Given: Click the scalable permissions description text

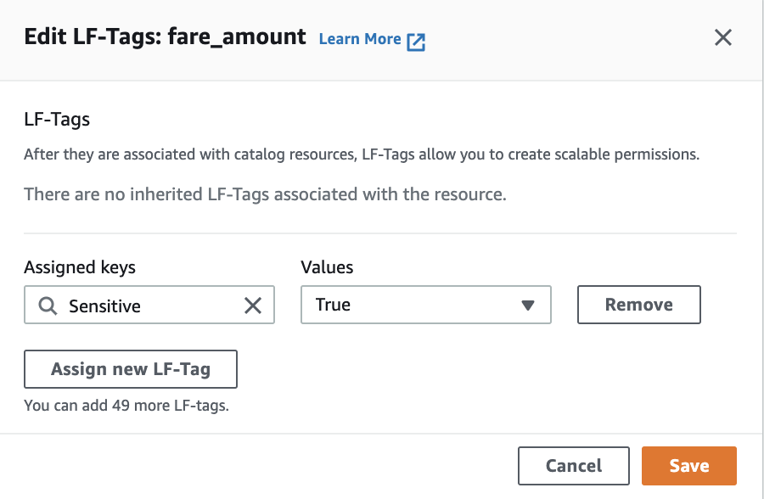Looking at the screenshot, I should tap(362, 155).
